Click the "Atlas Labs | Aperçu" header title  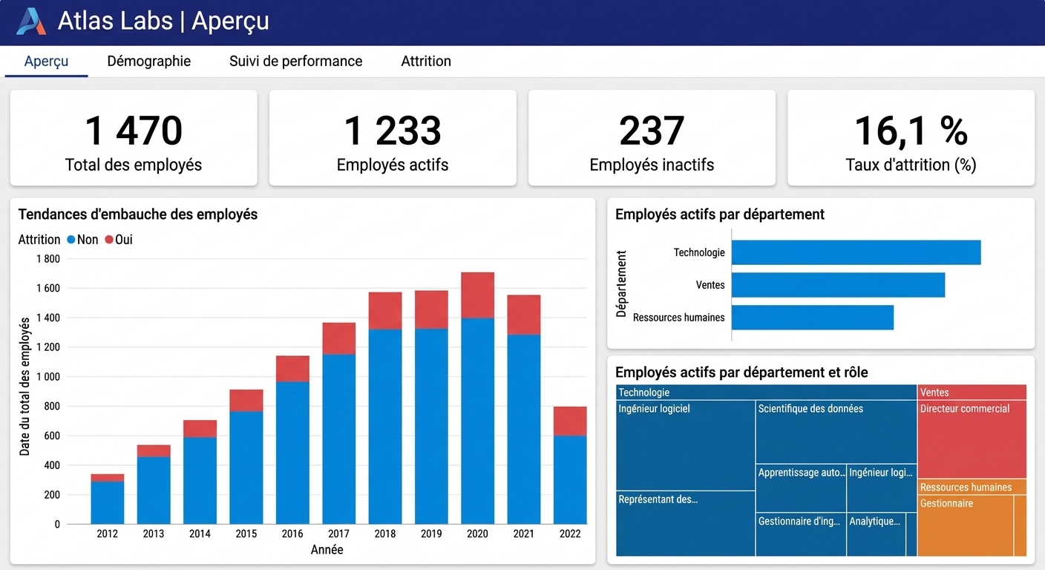coord(163,22)
